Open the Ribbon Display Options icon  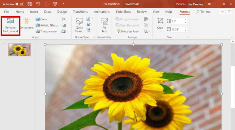209,4
